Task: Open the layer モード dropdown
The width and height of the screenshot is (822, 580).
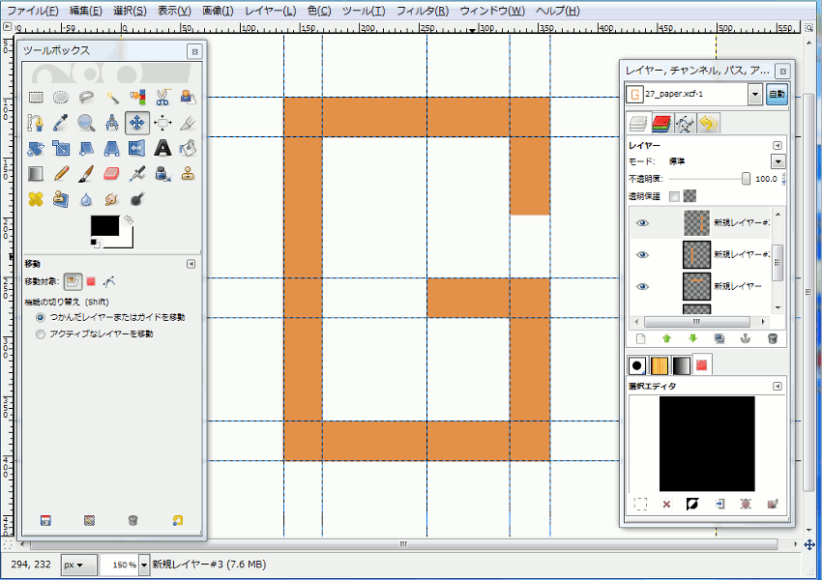Action: click(x=778, y=160)
